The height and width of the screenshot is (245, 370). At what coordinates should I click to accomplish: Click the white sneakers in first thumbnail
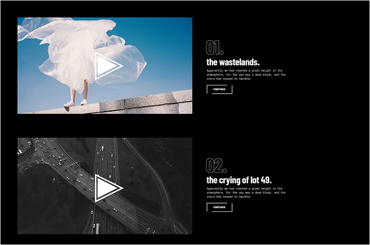[76, 104]
